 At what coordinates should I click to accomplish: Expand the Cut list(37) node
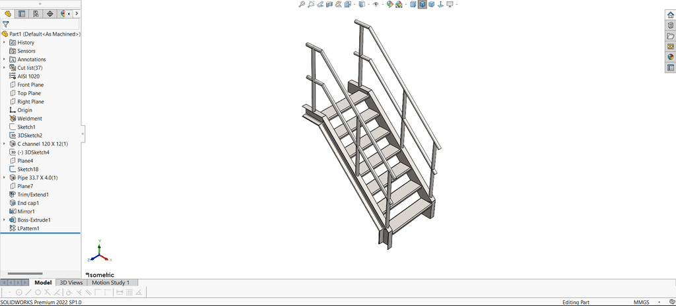(x=5, y=68)
